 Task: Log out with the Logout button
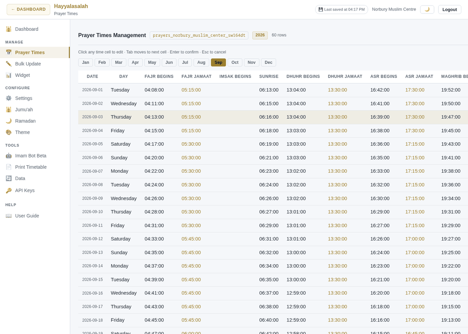450,9
